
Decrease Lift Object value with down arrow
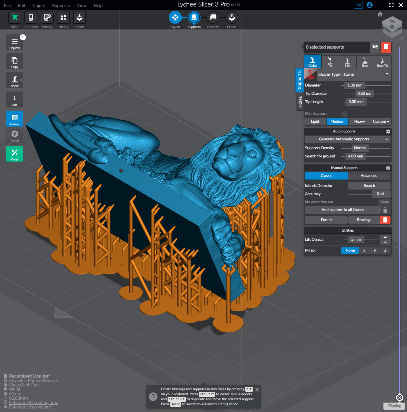[x=385, y=242]
